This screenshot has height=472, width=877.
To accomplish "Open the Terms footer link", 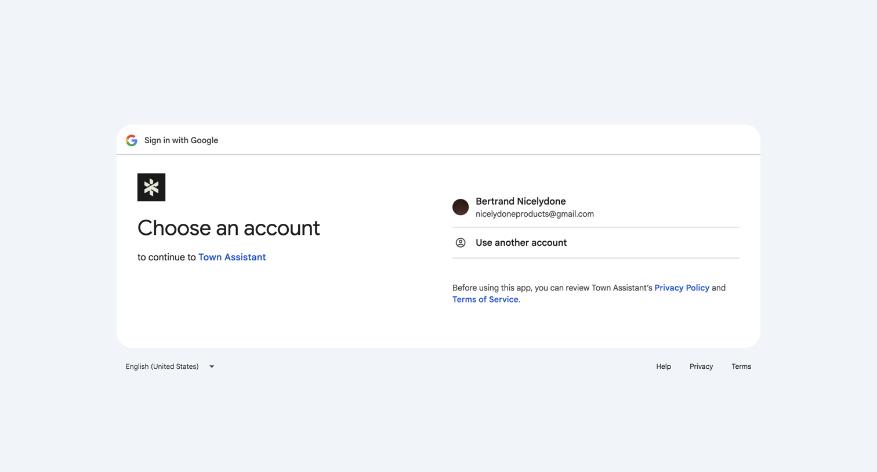I will (x=741, y=366).
